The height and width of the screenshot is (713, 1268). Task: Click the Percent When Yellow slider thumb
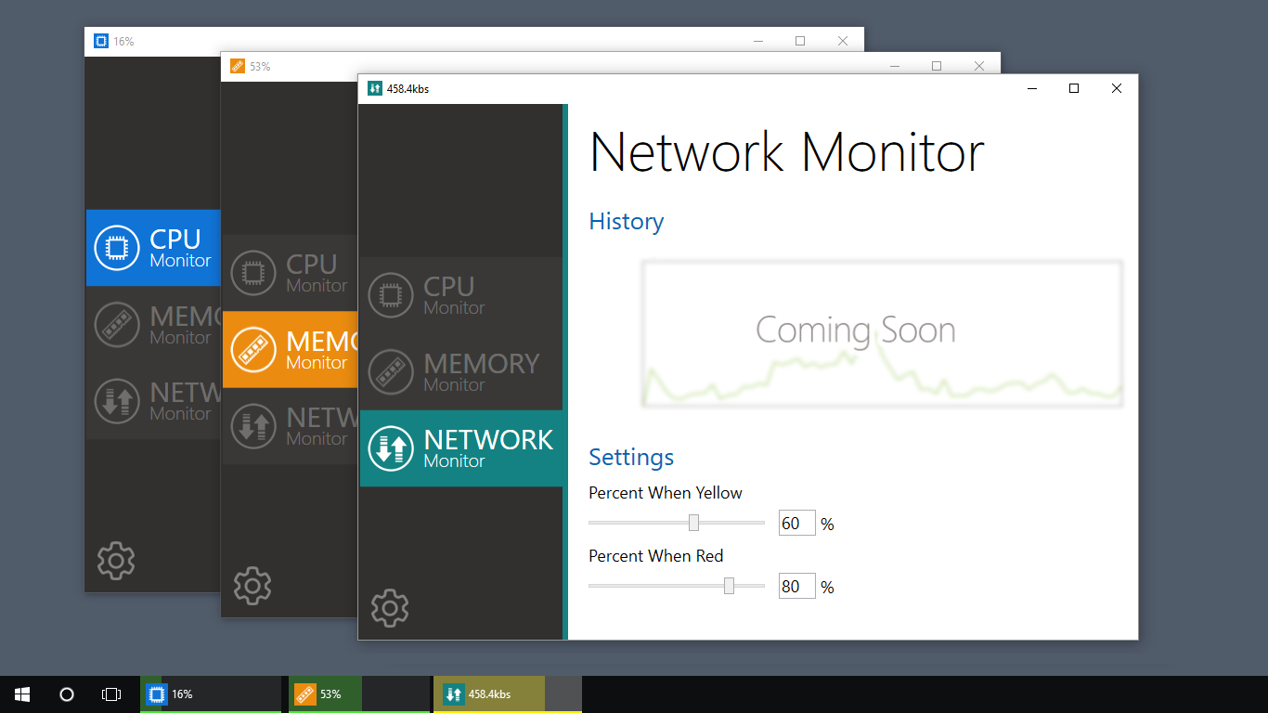click(693, 523)
